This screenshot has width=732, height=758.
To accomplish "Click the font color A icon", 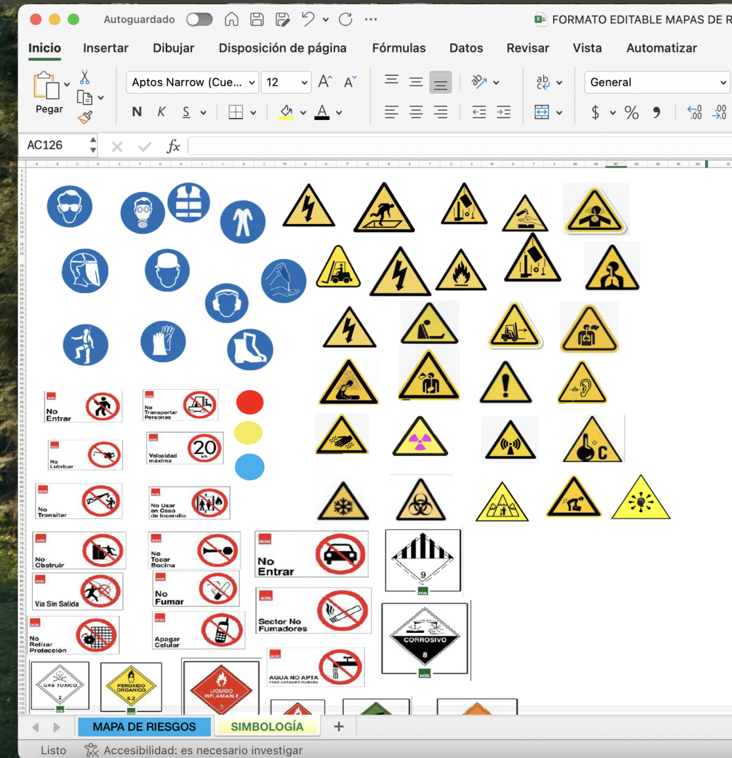I will (x=321, y=112).
